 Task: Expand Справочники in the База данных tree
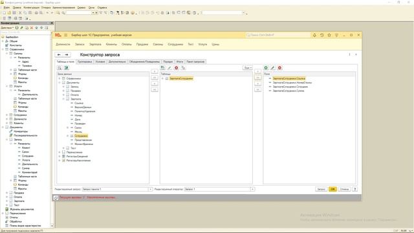click(x=60, y=78)
